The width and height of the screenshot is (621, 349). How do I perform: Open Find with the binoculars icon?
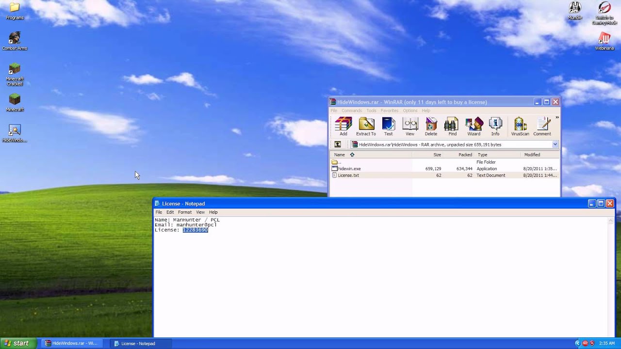tap(452, 127)
